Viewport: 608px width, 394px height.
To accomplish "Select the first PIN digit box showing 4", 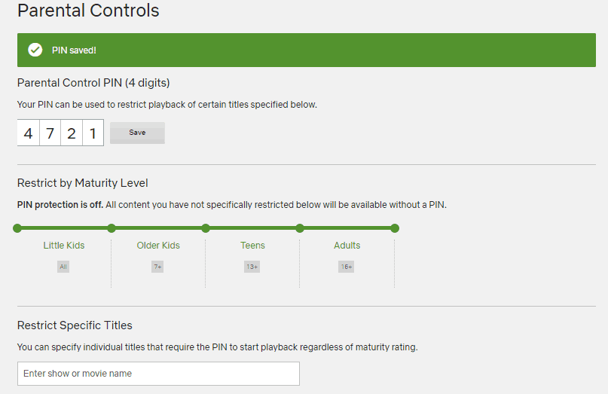I will pos(28,133).
